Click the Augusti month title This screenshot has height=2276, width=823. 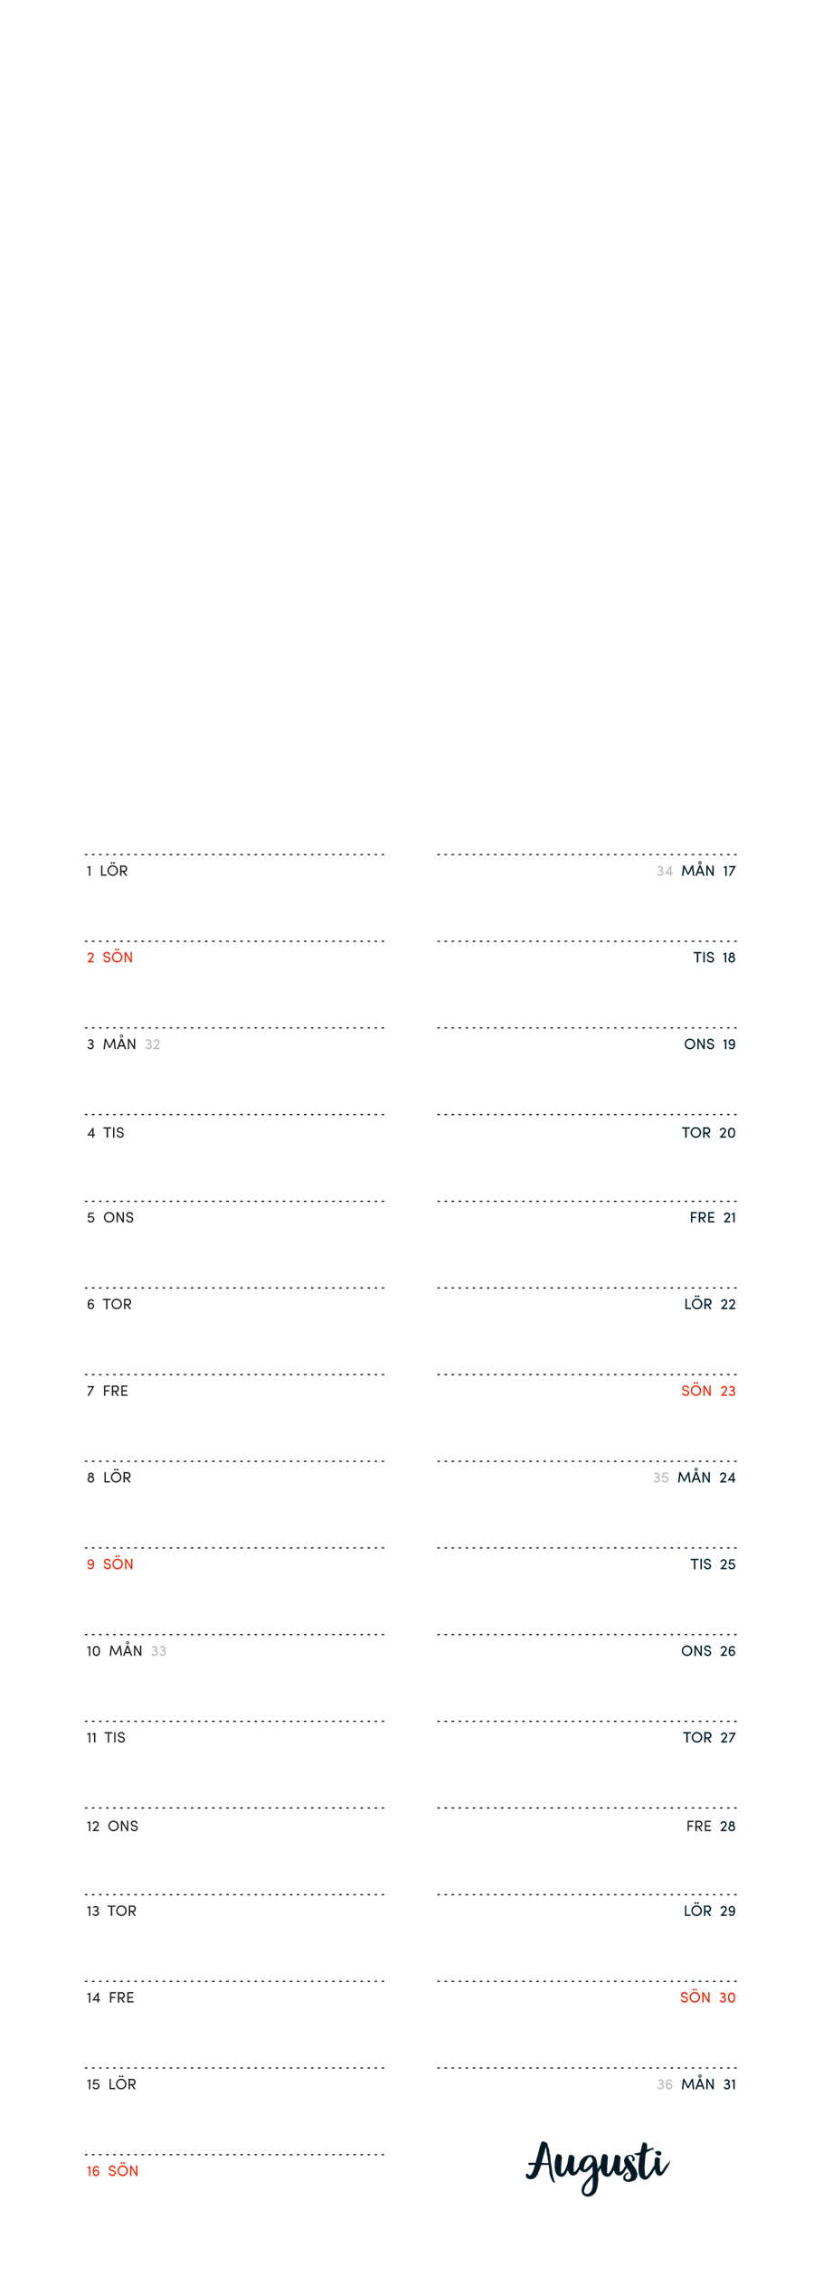point(597,2166)
